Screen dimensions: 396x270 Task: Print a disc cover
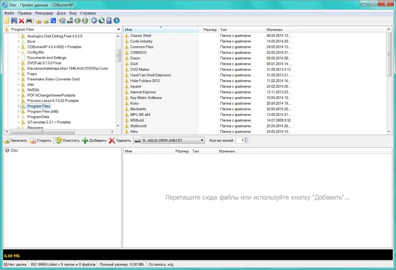point(29,20)
